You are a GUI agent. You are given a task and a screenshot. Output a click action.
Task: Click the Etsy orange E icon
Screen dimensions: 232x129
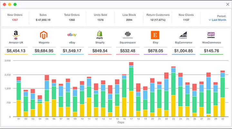click(155, 35)
